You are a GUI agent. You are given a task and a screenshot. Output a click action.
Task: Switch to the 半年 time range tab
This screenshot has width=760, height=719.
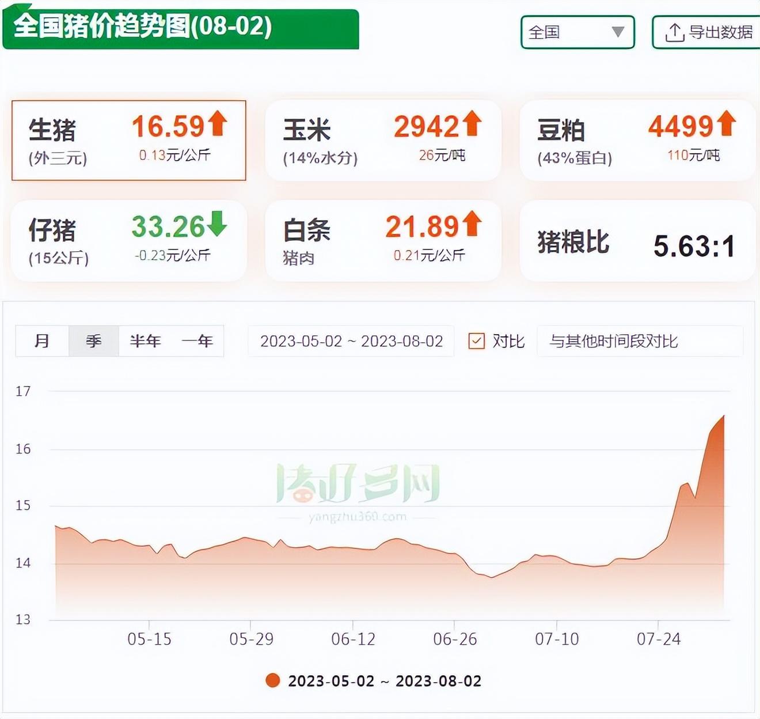145,341
